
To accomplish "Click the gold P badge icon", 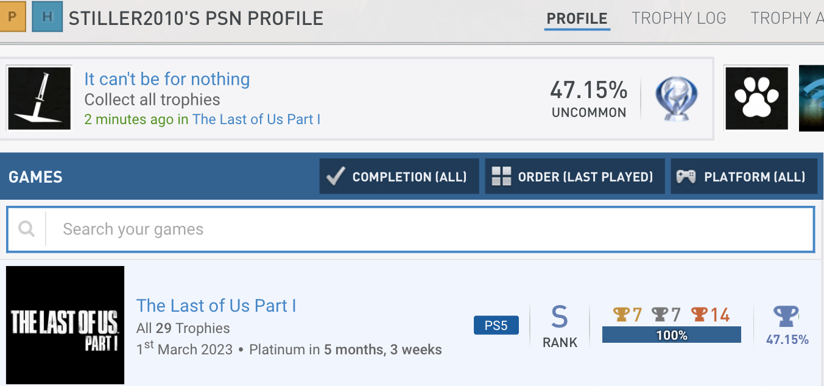I will tap(12, 17).
